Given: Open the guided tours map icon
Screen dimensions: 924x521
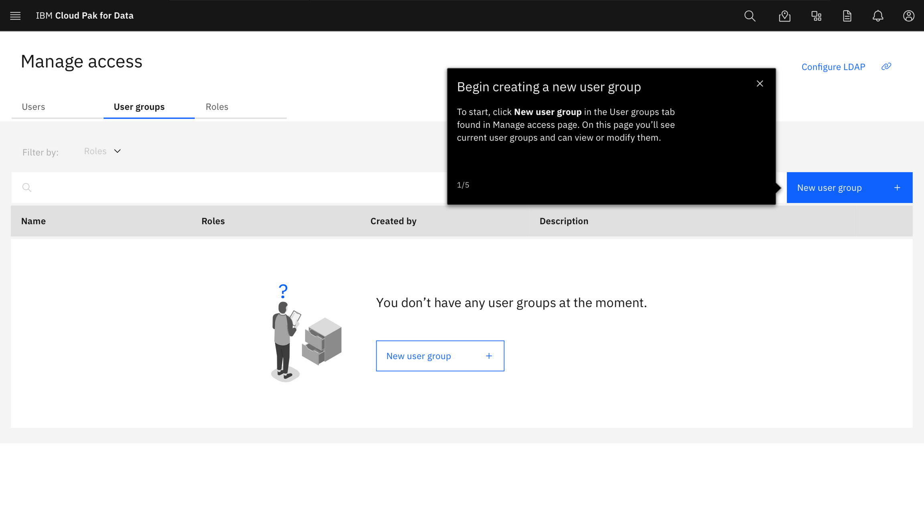Looking at the screenshot, I should click(x=784, y=16).
